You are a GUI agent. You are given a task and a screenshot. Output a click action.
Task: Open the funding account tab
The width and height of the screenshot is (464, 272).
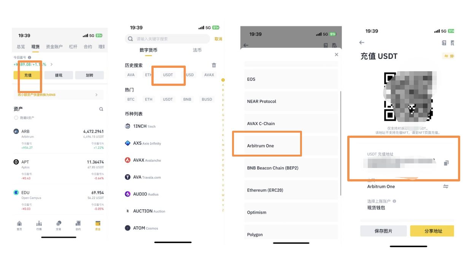54,47
